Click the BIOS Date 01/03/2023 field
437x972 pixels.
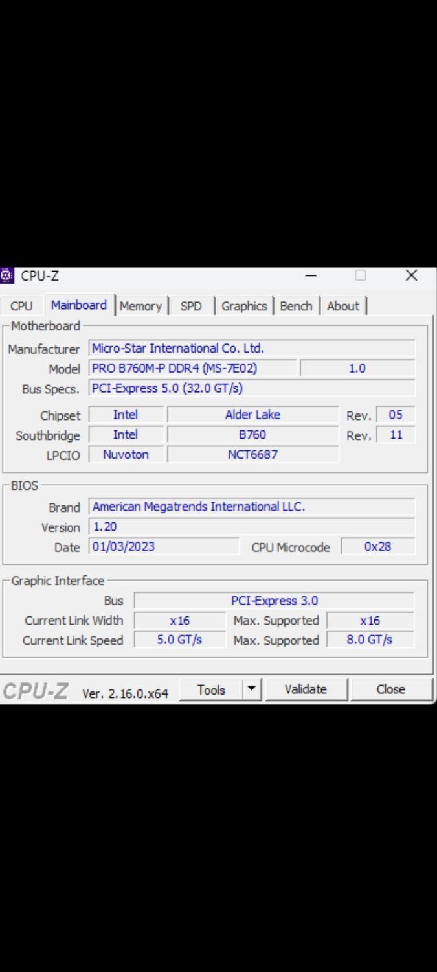tap(164, 546)
